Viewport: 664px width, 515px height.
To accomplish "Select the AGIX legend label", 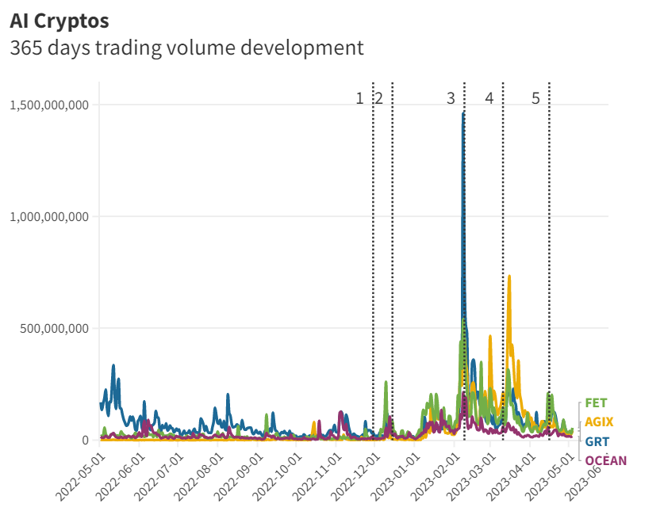I will click(x=599, y=422).
